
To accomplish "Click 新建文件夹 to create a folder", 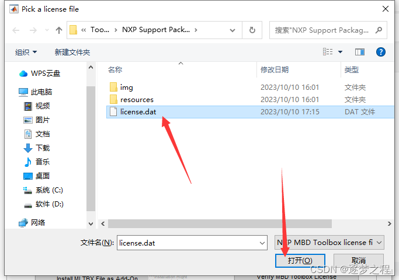I will 72,52.
